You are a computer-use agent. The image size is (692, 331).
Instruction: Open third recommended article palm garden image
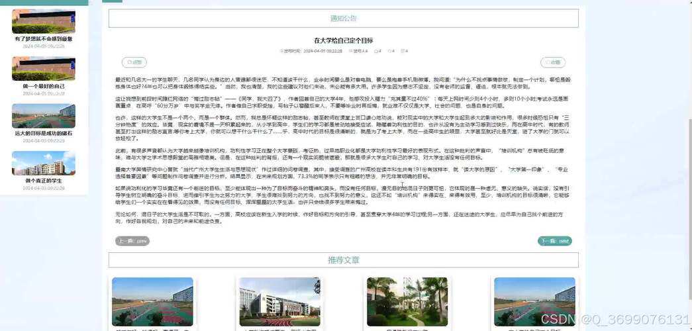[407, 302]
